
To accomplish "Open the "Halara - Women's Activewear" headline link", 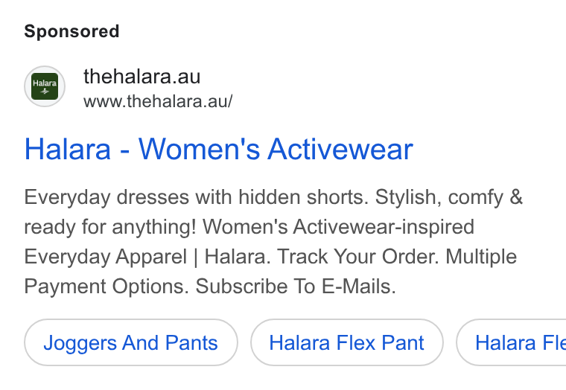I will (x=219, y=149).
